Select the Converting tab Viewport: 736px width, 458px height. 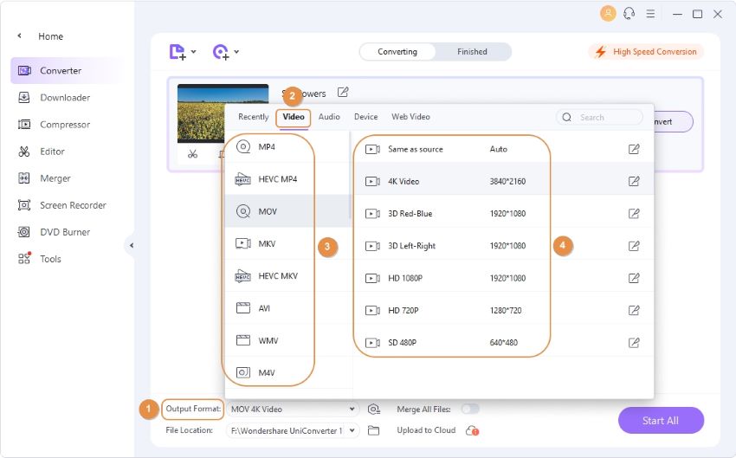[397, 52]
